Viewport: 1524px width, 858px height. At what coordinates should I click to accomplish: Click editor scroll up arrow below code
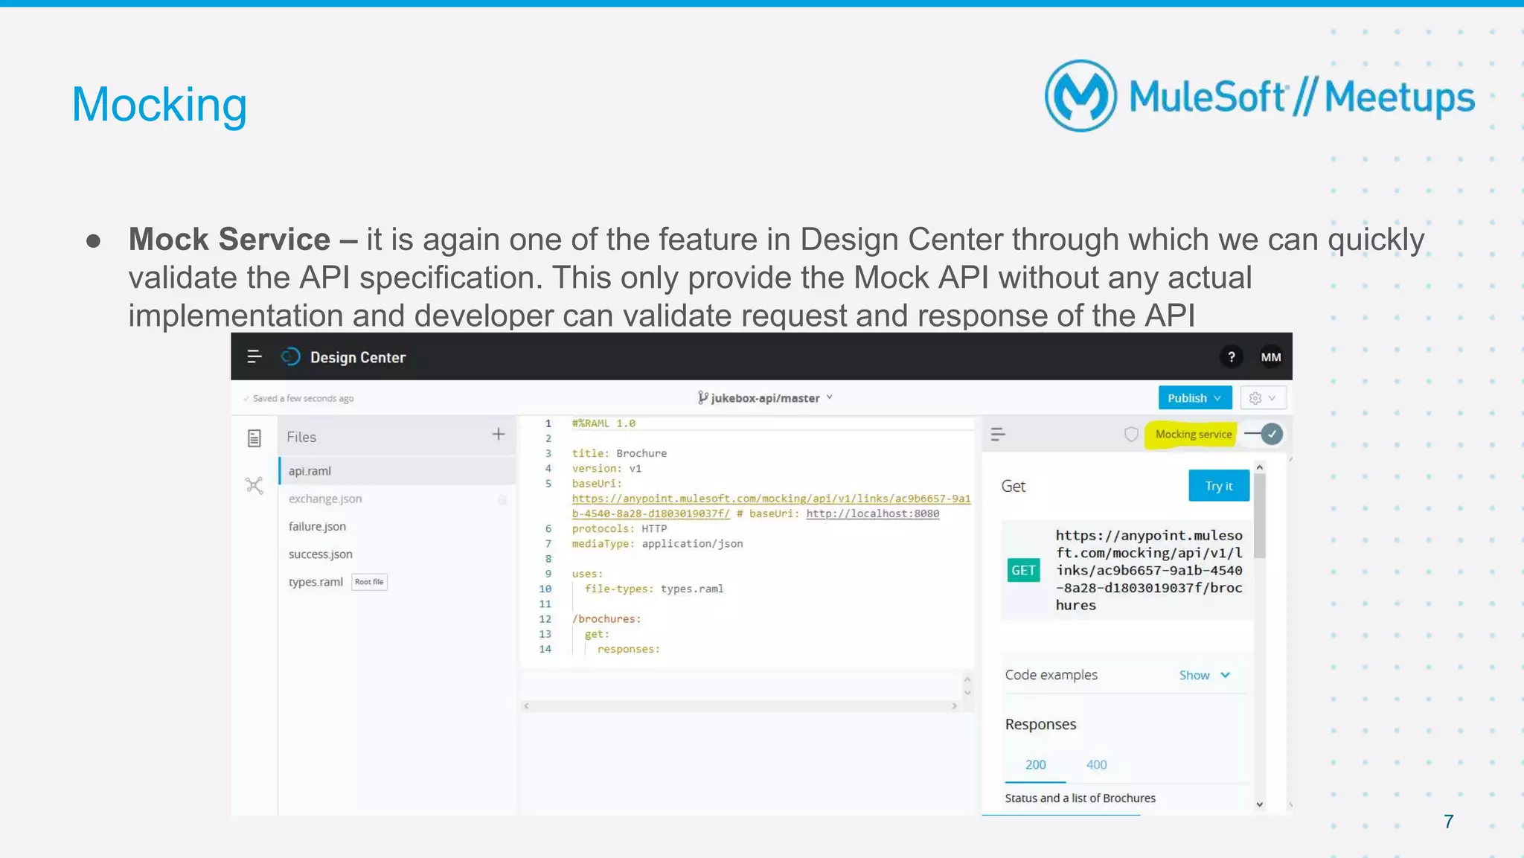tap(967, 679)
